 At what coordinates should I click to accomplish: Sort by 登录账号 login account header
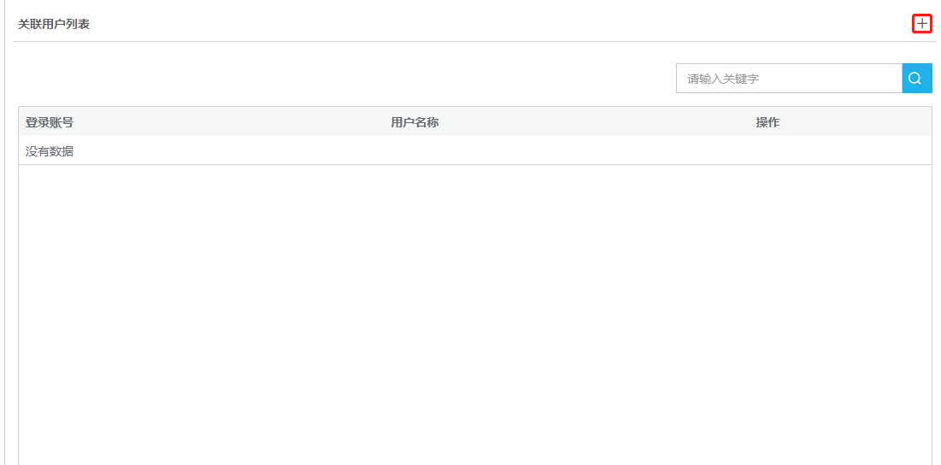tap(50, 122)
